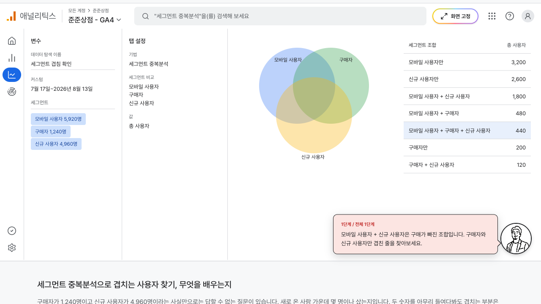Click the 화면 고정 button
The image size is (541, 304).
(x=455, y=16)
